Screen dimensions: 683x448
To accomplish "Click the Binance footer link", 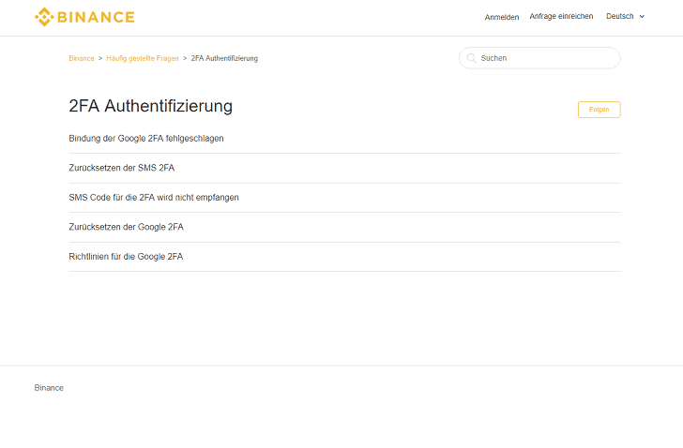I will [x=49, y=388].
